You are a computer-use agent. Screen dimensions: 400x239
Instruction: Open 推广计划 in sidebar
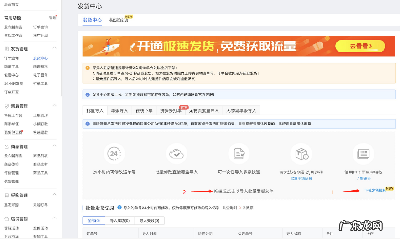41,36
